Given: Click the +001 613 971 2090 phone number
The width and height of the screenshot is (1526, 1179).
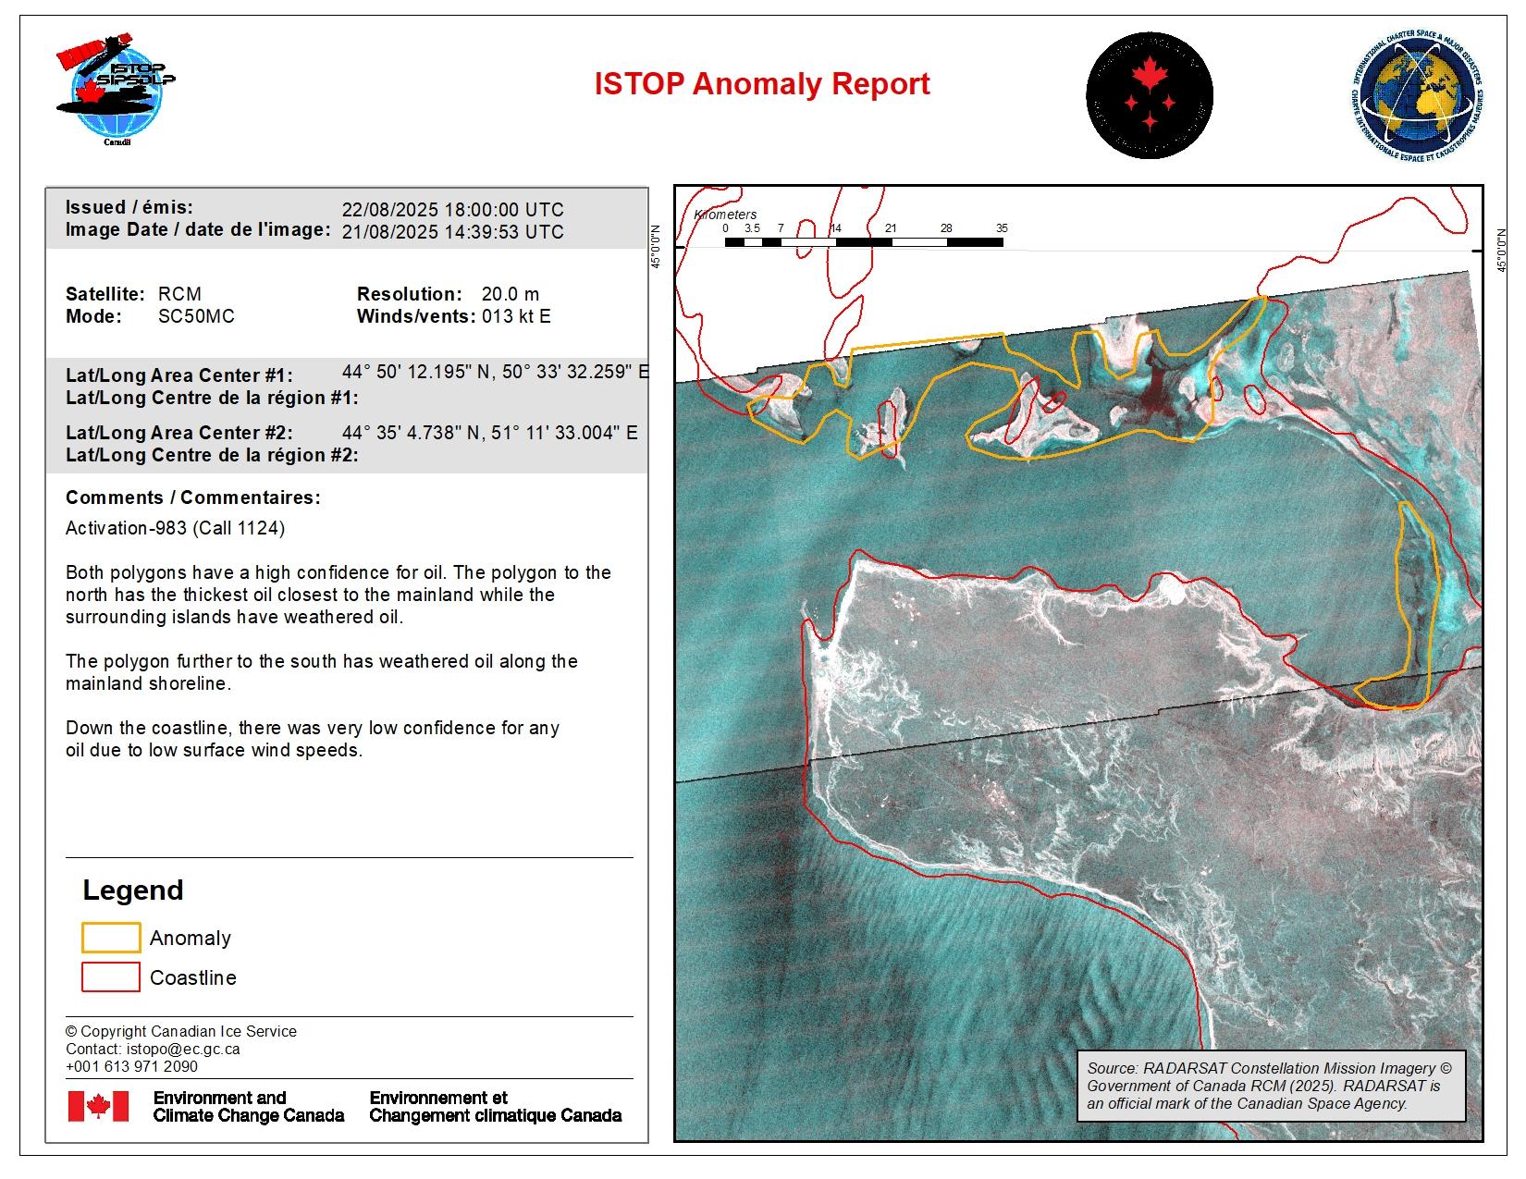Looking at the screenshot, I should 131,1066.
